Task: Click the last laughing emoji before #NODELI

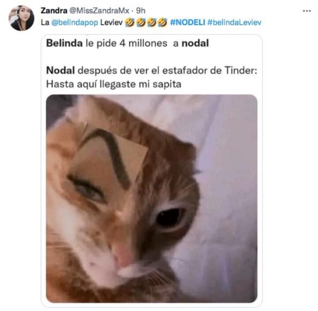Action: 163,22
